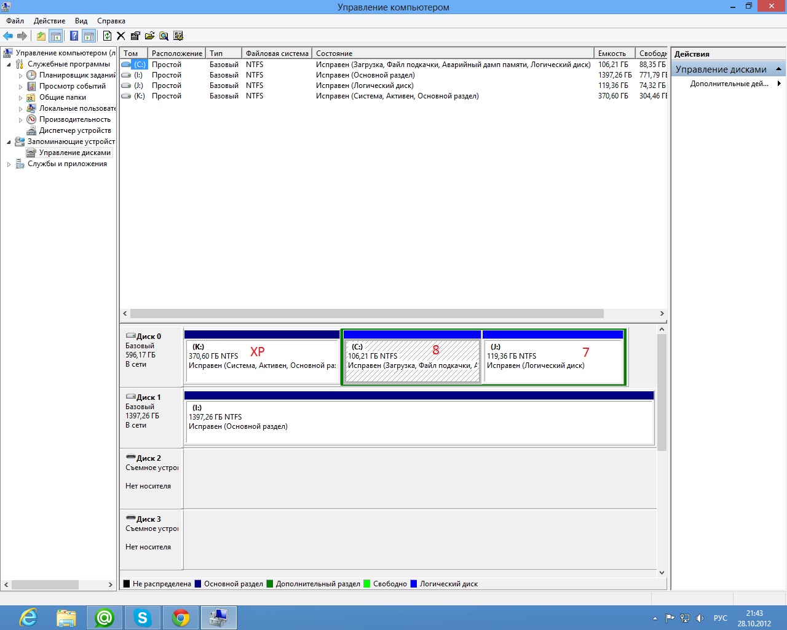Click the Планировщик заданий clock icon
The width and height of the screenshot is (787, 630).
click(x=31, y=75)
